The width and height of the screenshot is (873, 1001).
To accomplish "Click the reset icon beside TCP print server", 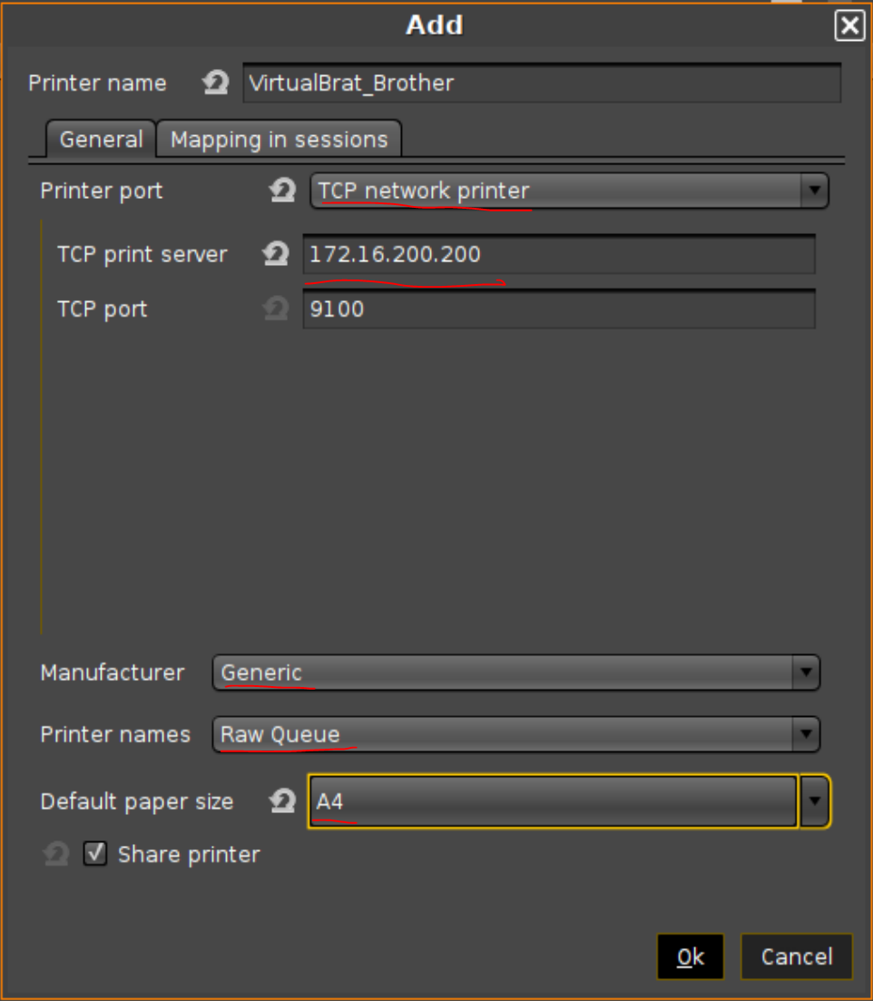I will click(x=274, y=254).
